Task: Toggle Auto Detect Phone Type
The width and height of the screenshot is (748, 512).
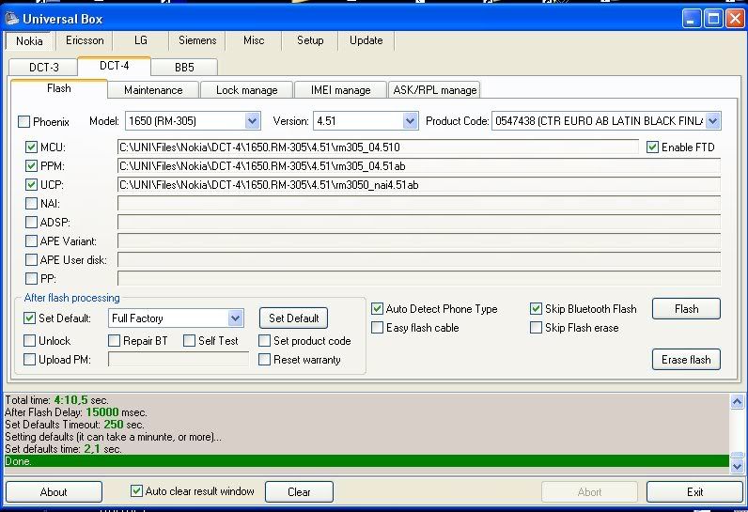Action: coord(377,308)
